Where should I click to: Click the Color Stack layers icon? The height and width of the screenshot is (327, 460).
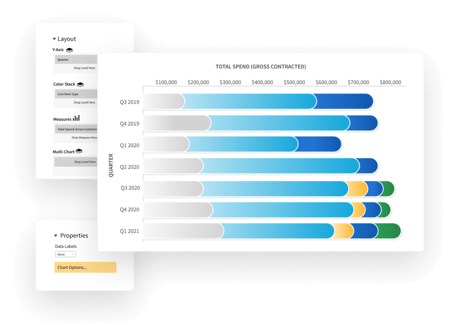pyautogui.click(x=80, y=84)
